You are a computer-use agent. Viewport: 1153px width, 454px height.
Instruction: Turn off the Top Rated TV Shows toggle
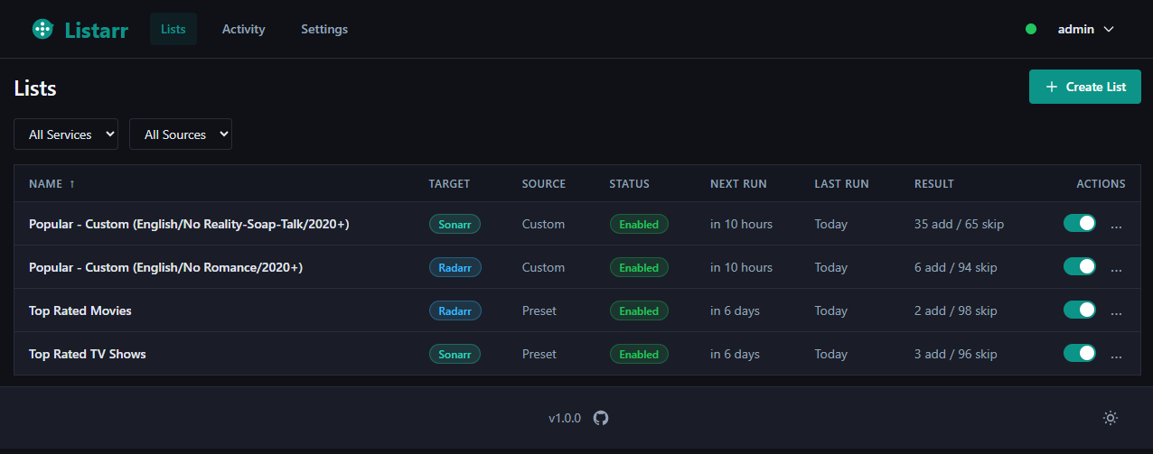(1080, 353)
